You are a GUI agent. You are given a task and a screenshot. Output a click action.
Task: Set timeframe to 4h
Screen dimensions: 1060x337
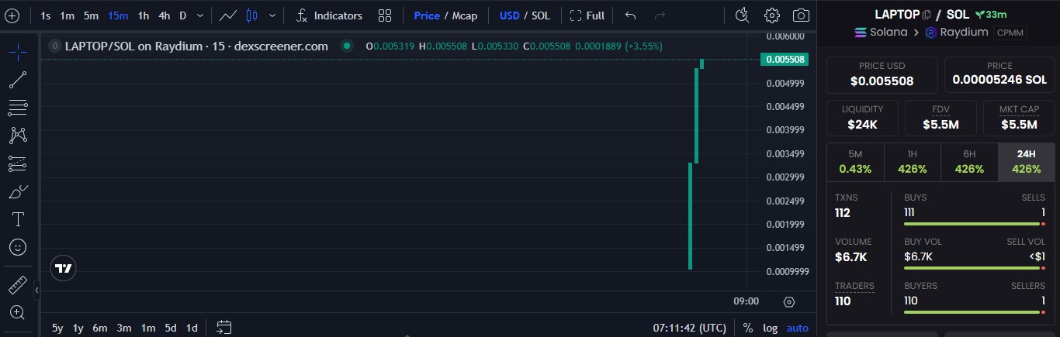tap(165, 15)
